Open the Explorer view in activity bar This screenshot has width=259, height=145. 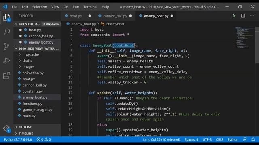(6, 18)
